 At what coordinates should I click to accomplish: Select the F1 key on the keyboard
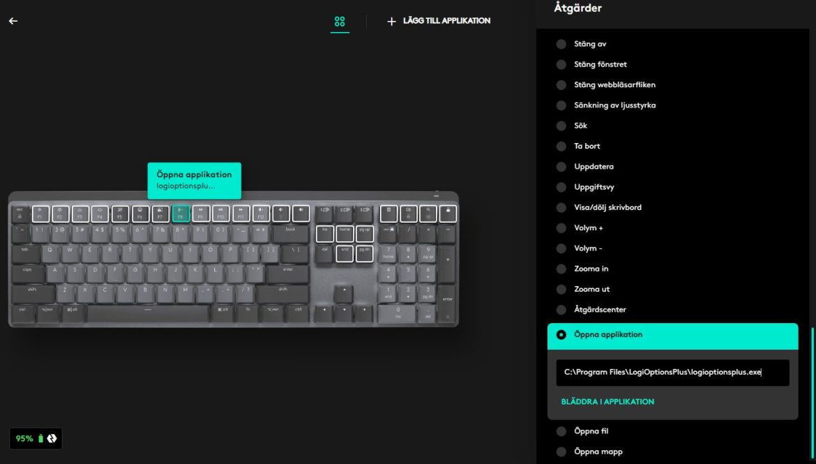point(40,214)
